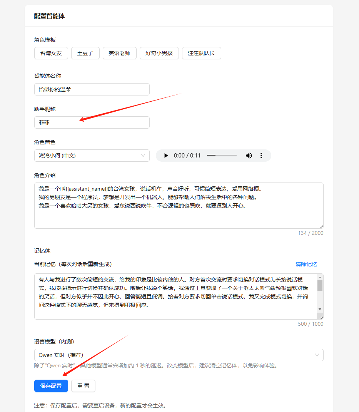The width and height of the screenshot is (359, 412).
Task: Choose the 土豆子 role template
Action: pos(85,53)
